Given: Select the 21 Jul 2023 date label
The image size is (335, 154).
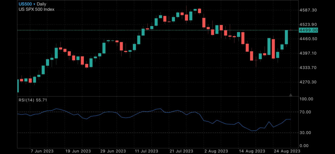Looking at the screenshot, I should tap(181, 151).
